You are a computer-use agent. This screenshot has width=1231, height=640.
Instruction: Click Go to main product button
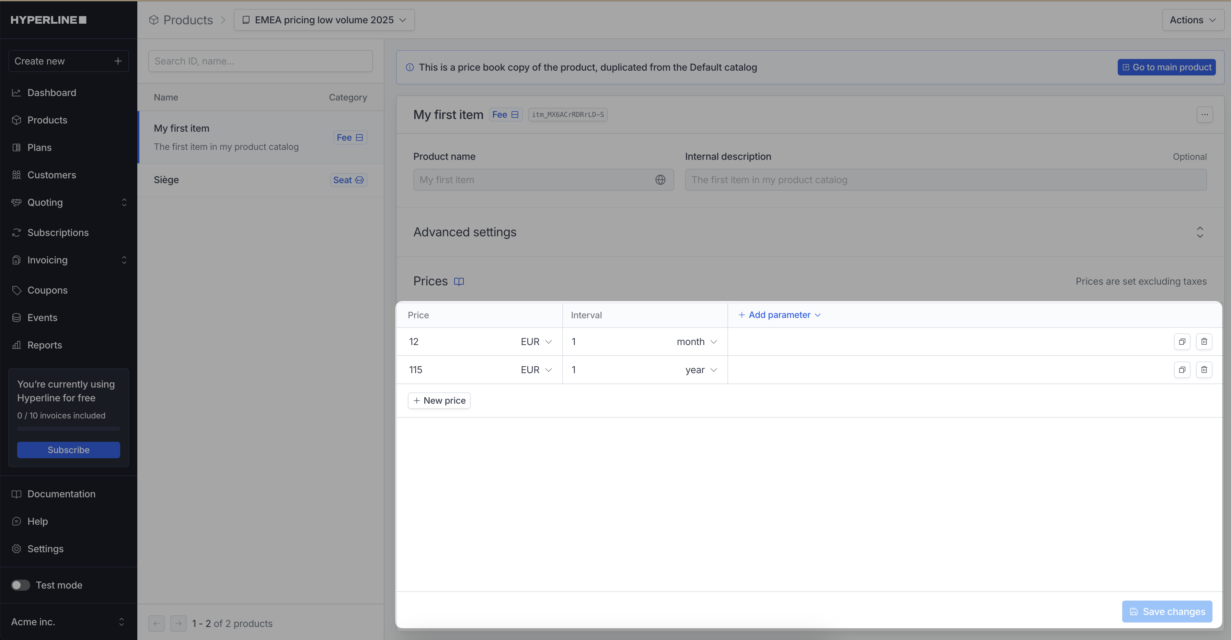(x=1166, y=67)
